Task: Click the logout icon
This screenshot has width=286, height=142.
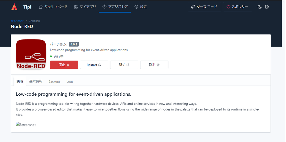Action: click(267, 7)
